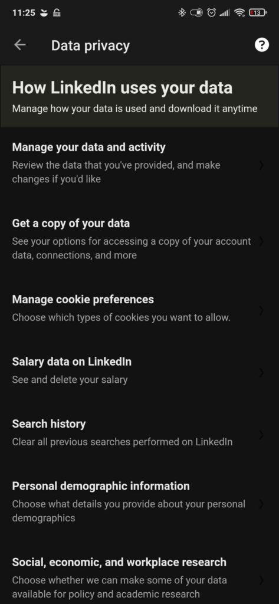This screenshot has width=279, height=604.
Task: Open Salary data on LinkedIn
Action: (139, 370)
